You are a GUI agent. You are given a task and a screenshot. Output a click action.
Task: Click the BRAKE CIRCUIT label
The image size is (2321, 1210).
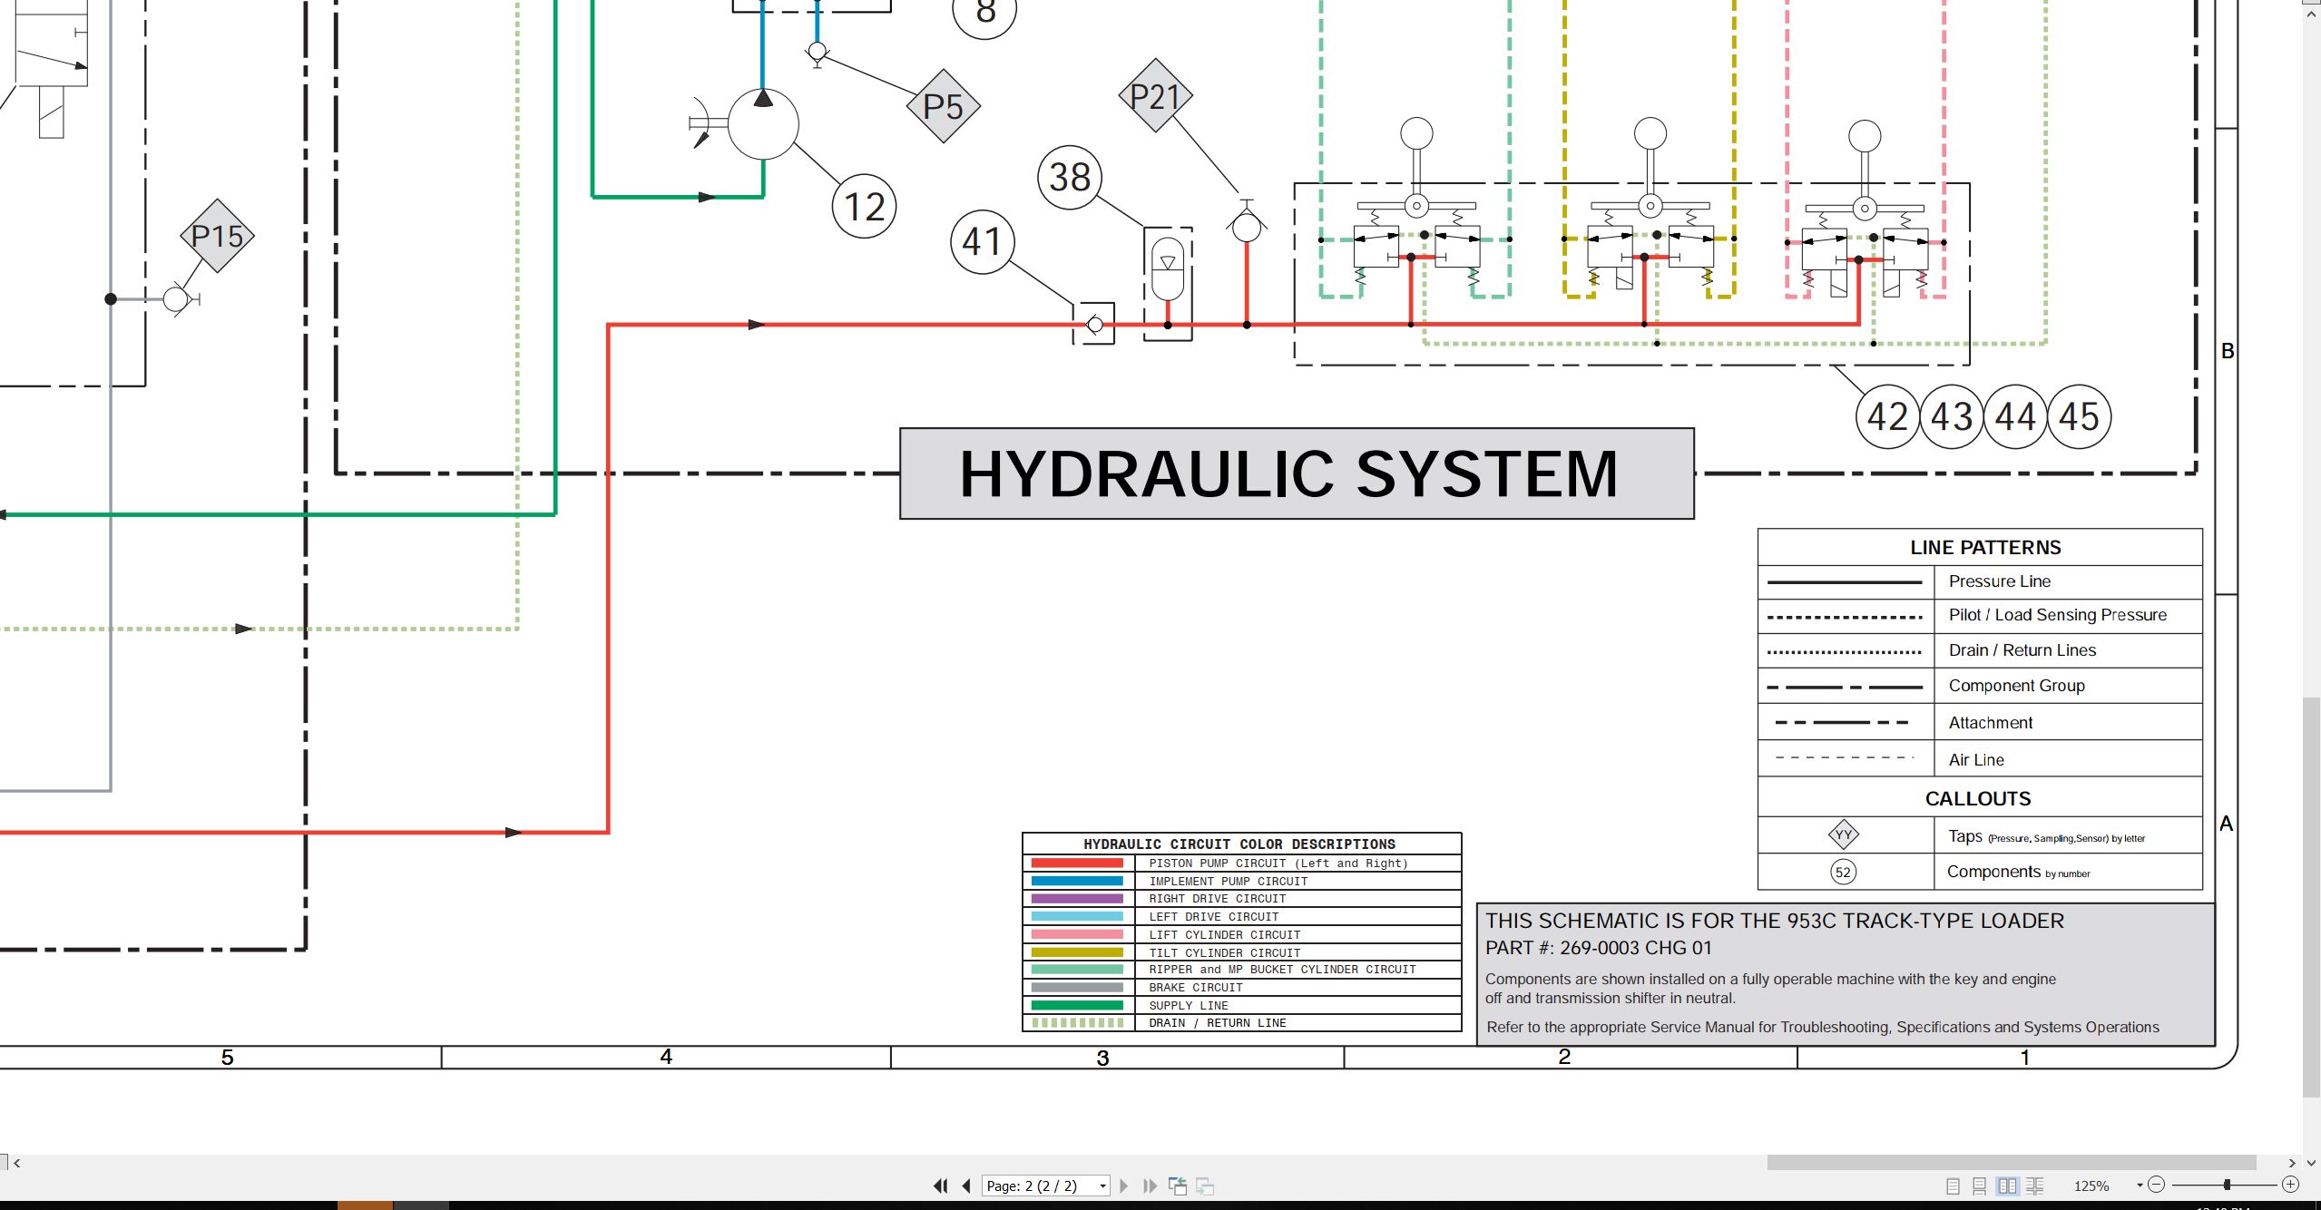coord(1196,988)
